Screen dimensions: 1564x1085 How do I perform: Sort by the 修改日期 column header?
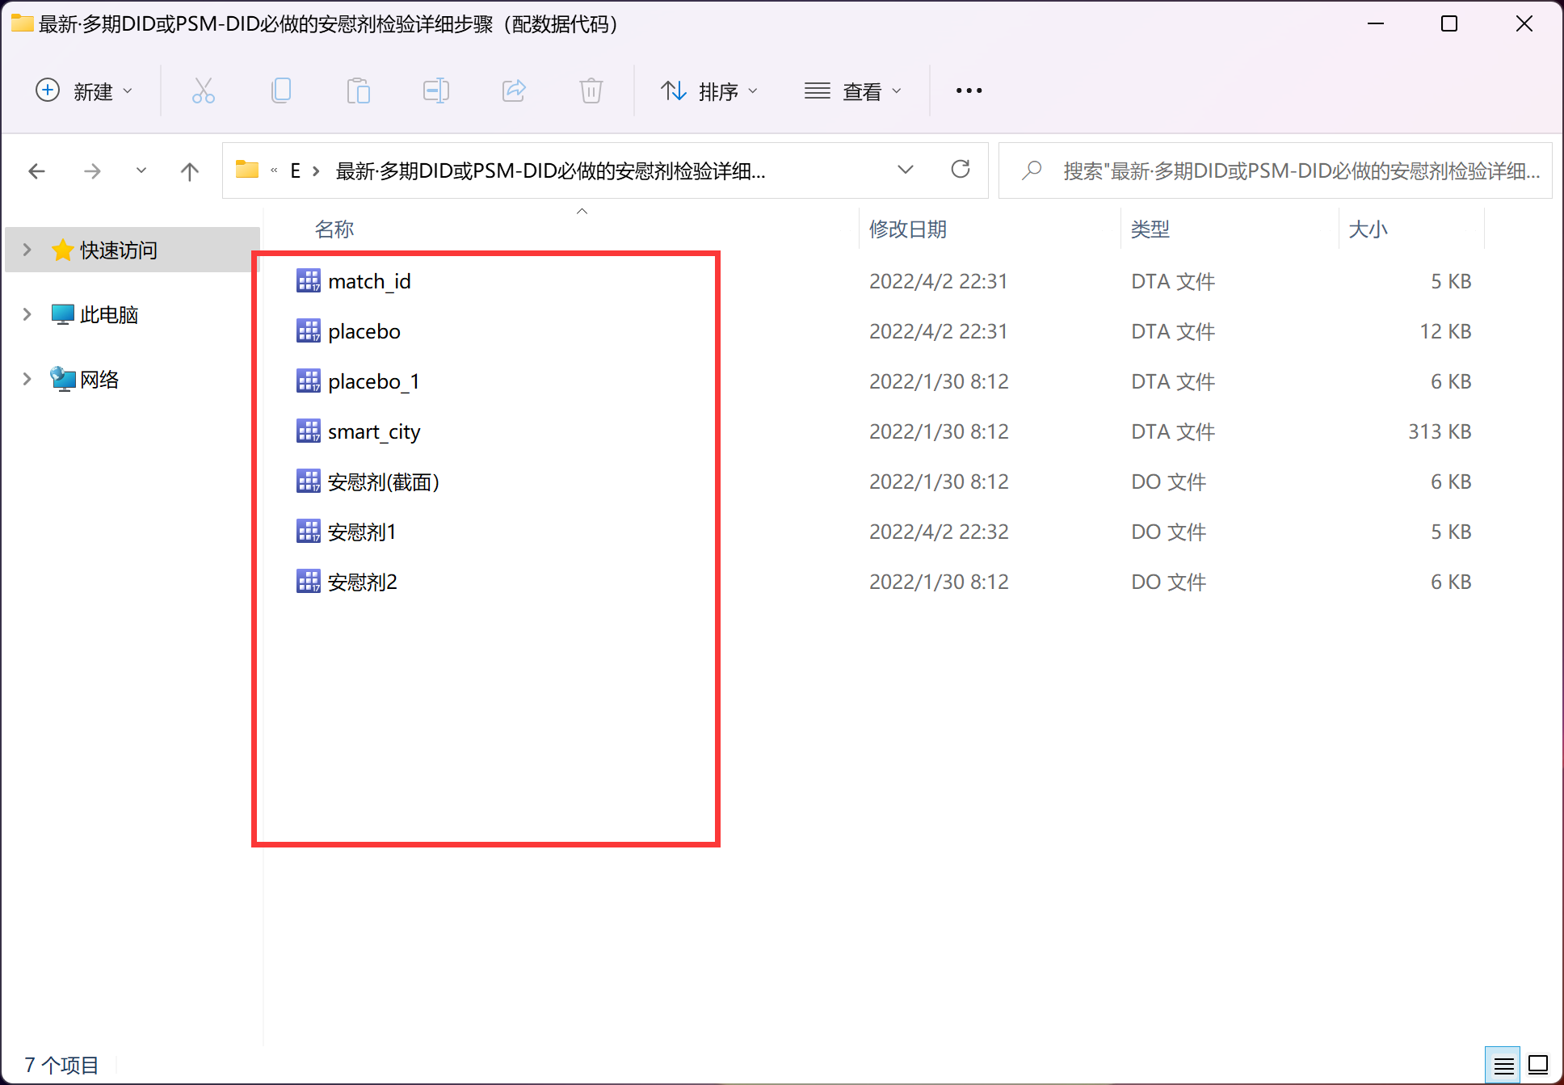coord(908,229)
